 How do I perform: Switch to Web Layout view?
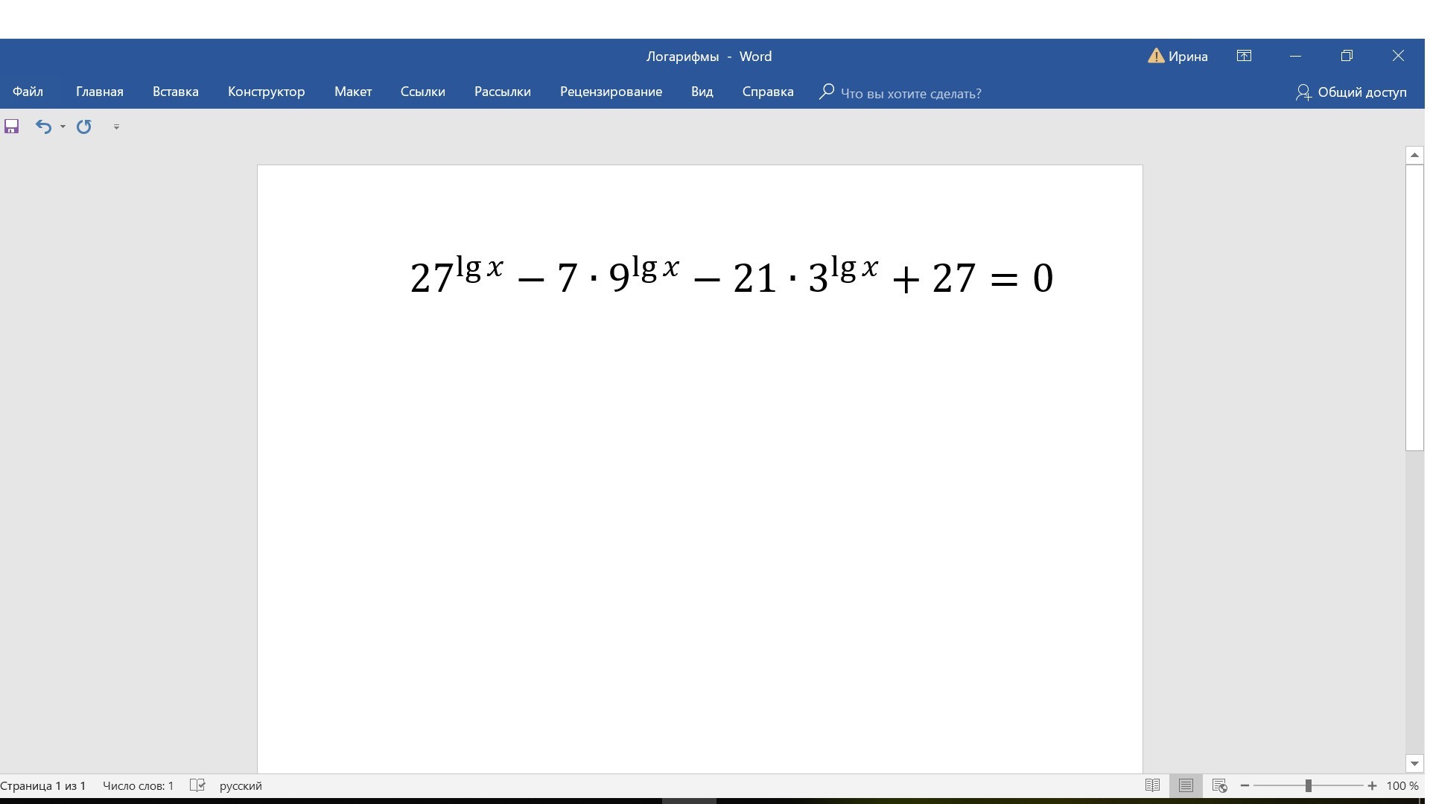1219,785
